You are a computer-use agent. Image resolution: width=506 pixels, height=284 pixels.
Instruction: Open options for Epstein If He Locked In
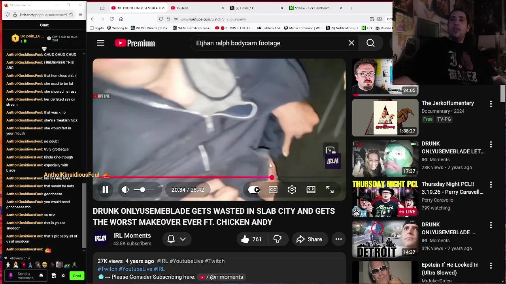[491, 265]
